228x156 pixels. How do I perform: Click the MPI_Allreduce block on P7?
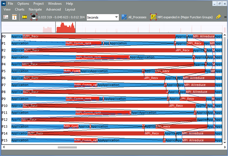click(195, 85)
